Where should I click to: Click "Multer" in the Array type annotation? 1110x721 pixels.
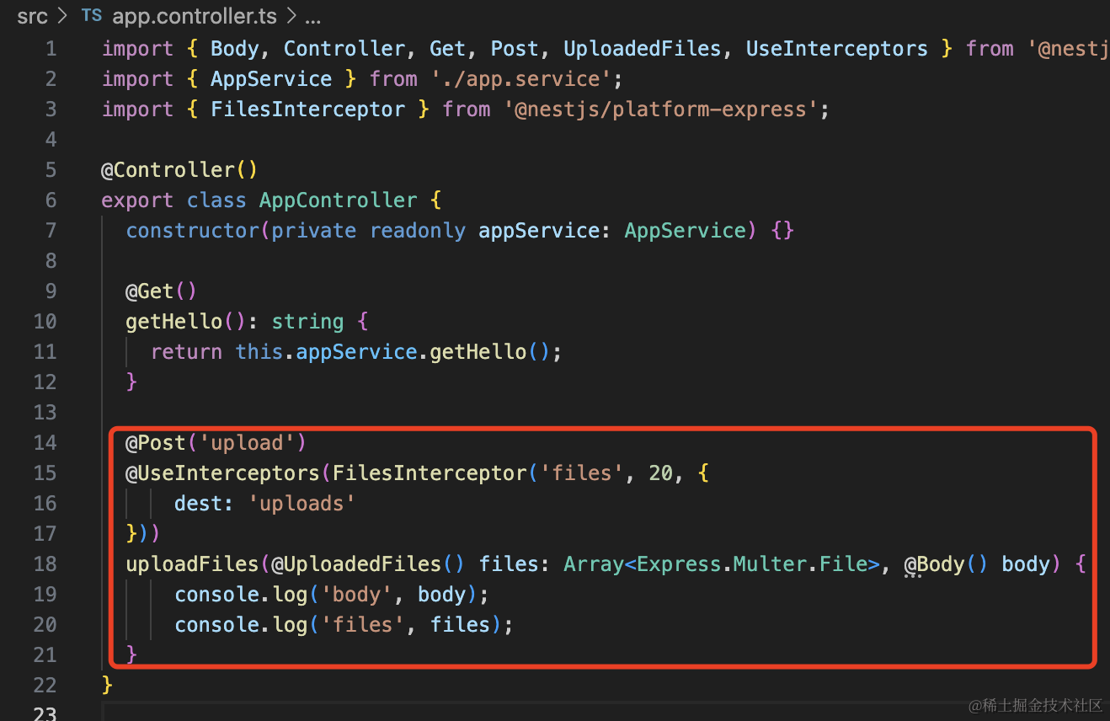point(771,564)
